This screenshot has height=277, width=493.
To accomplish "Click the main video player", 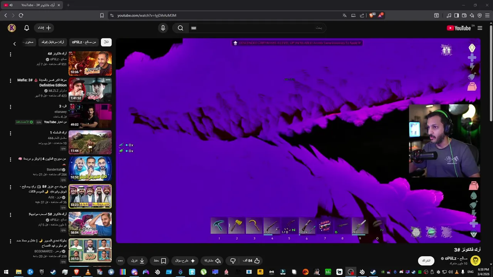I will pyautogui.click(x=298, y=140).
